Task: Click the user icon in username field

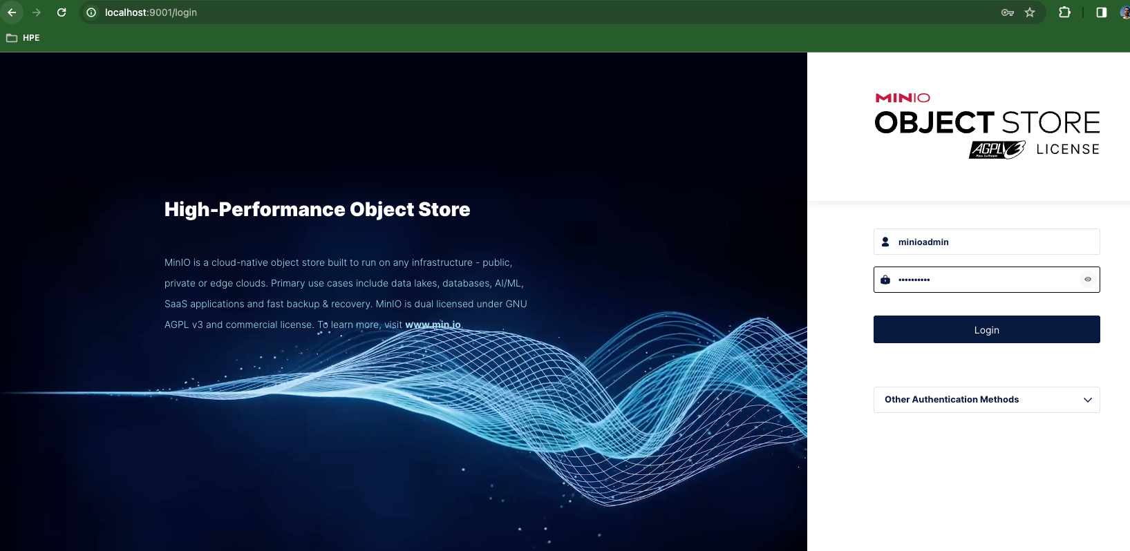Action: [x=885, y=242]
